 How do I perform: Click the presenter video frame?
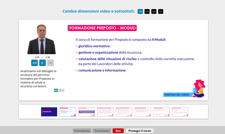click(42, 39)
